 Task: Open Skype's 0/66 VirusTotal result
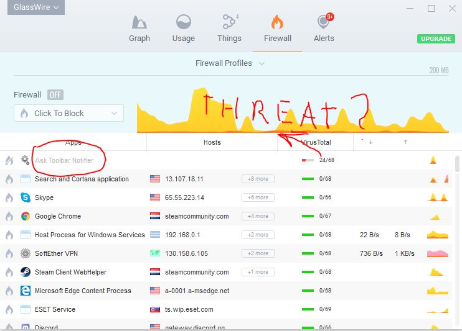tap(325, 197)
